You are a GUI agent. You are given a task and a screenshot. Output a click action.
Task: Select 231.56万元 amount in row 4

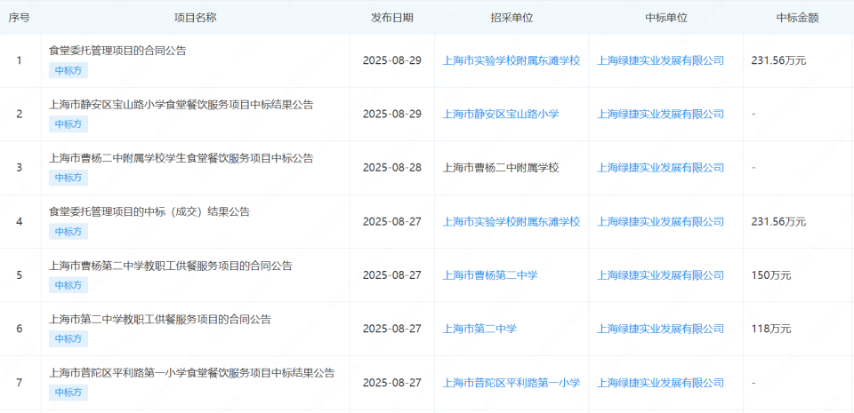779,222
